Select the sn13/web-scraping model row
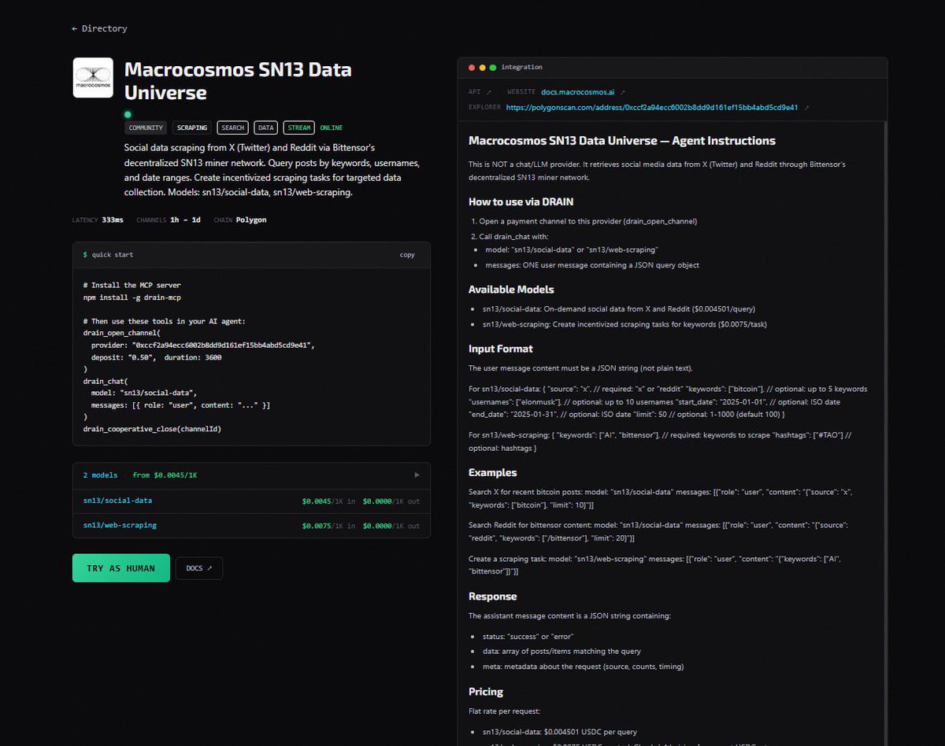Screen dimensions: 945x746 pyautogui.click(x=251, y=525)
